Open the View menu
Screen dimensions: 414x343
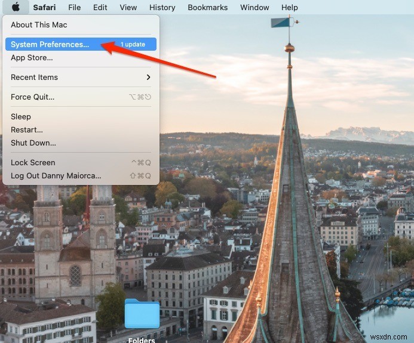point(128,7)
